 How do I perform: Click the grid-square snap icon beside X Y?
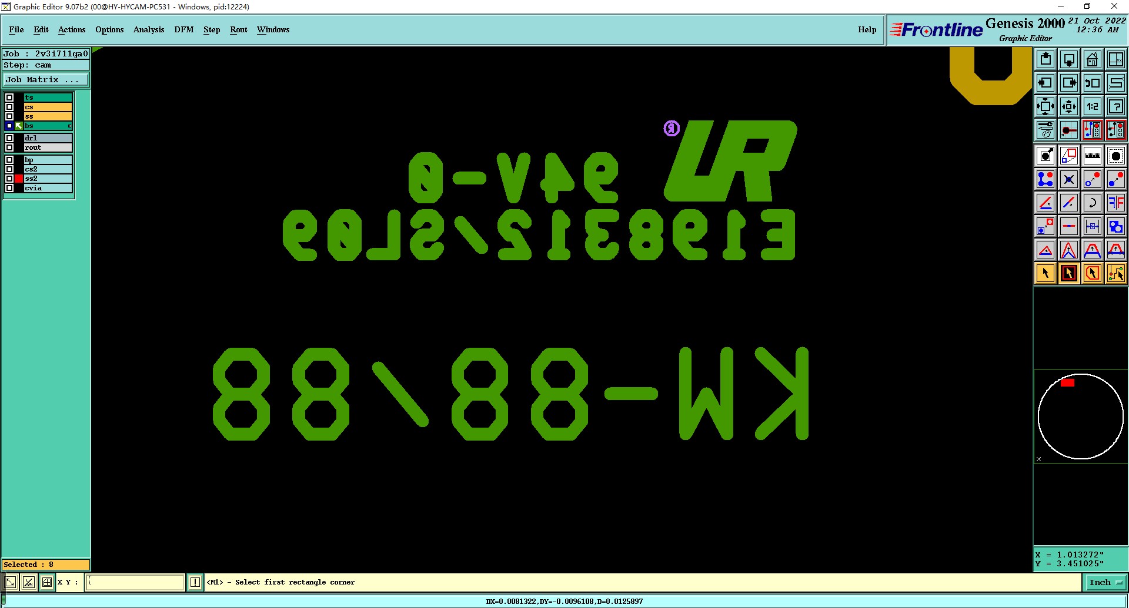(47, 582)
